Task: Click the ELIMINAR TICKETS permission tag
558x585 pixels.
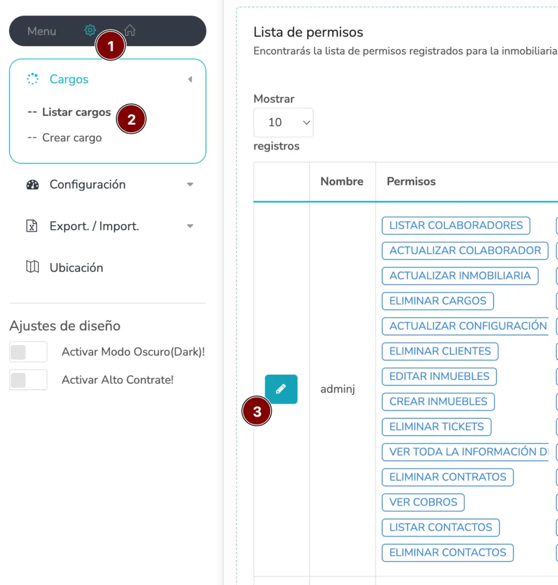Action: (437, 427)
